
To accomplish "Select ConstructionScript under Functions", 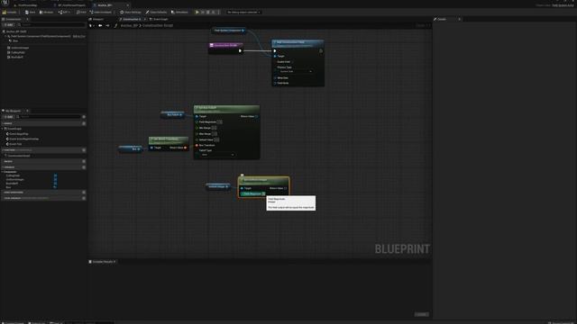I will tap(18, 156).
